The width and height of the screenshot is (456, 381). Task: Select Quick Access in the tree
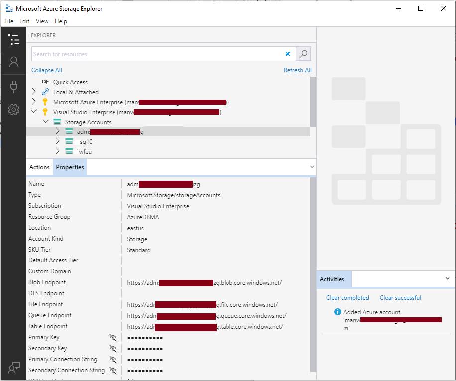click(x=70, y=82)
